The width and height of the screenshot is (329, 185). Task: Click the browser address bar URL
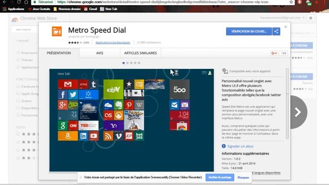162,2
